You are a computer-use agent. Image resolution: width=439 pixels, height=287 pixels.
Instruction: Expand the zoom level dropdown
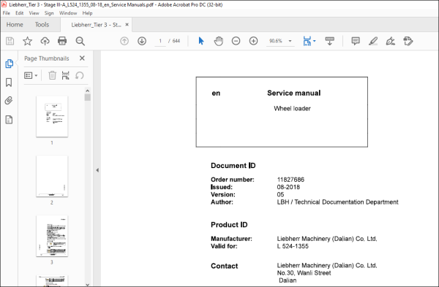(x=290, y=41)
